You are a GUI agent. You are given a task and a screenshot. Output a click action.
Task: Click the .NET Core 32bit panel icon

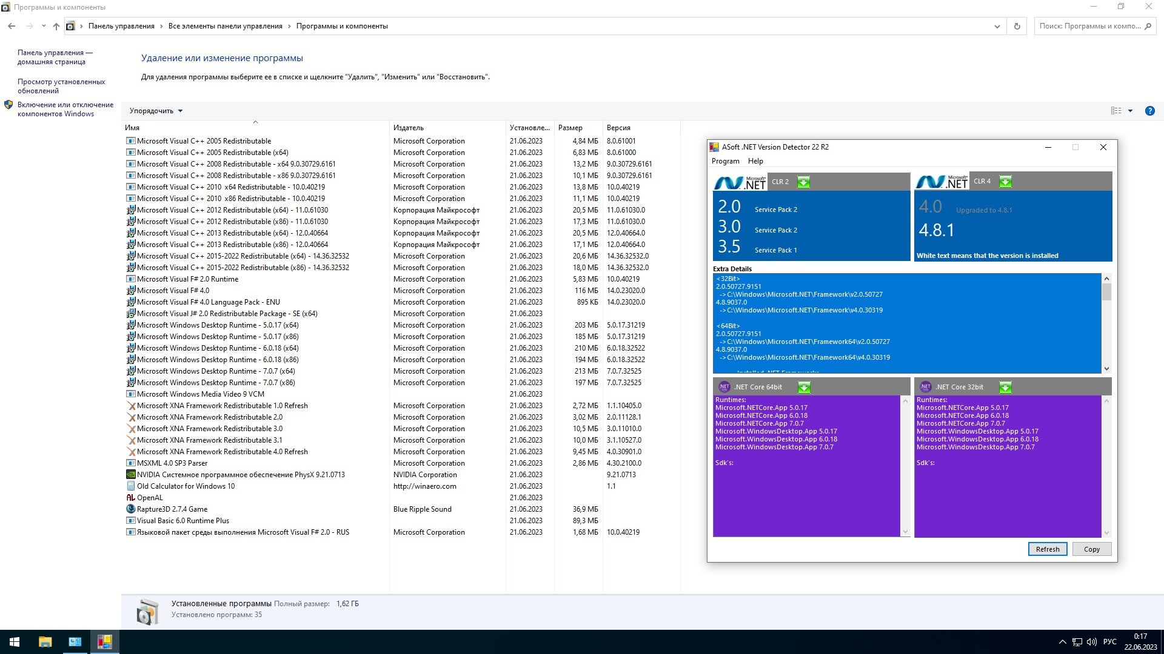(x=924, y=386)
